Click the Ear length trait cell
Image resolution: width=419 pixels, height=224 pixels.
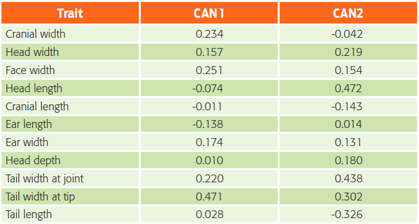pyautogui.click(x=28, y=124)
